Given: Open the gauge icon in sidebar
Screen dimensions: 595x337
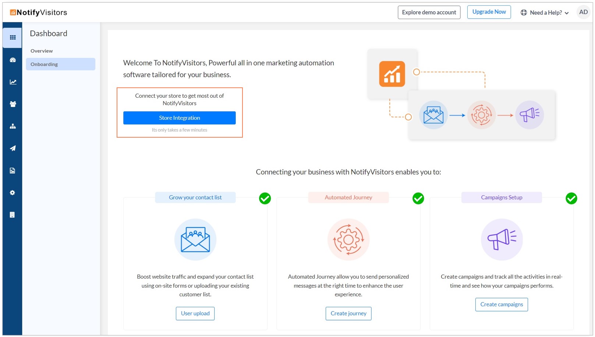Looking at the screenshot, I should pyautogui.click(x=13, y=60).
